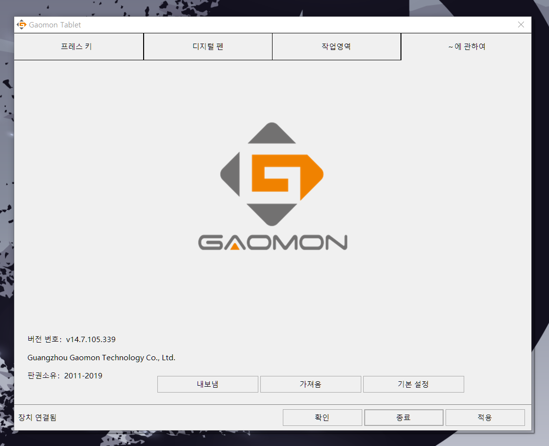This screenshot has width=549, height=446.
Task: Click the Gaomon Tablet window title
Action: click(x=55, y=25)
